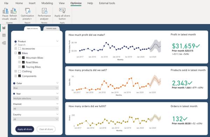
Task: Open Optimization presets menu
Action: click(x=27, y=14)
